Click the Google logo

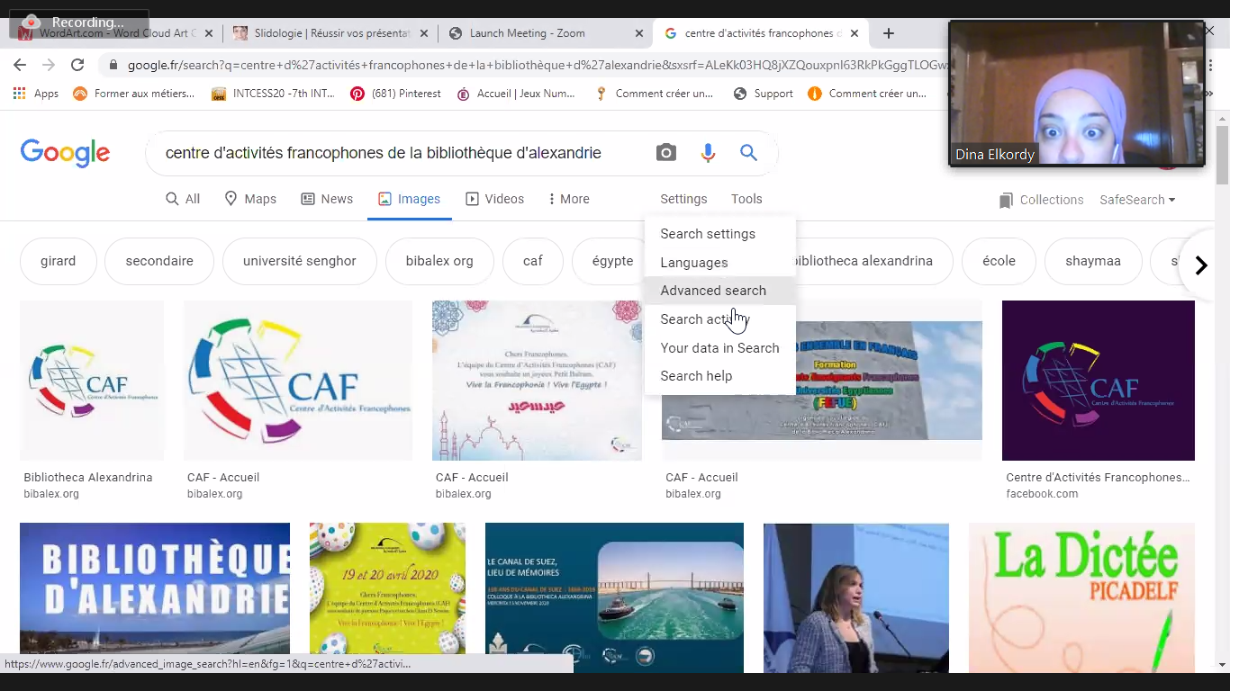(x=65, y=153)
